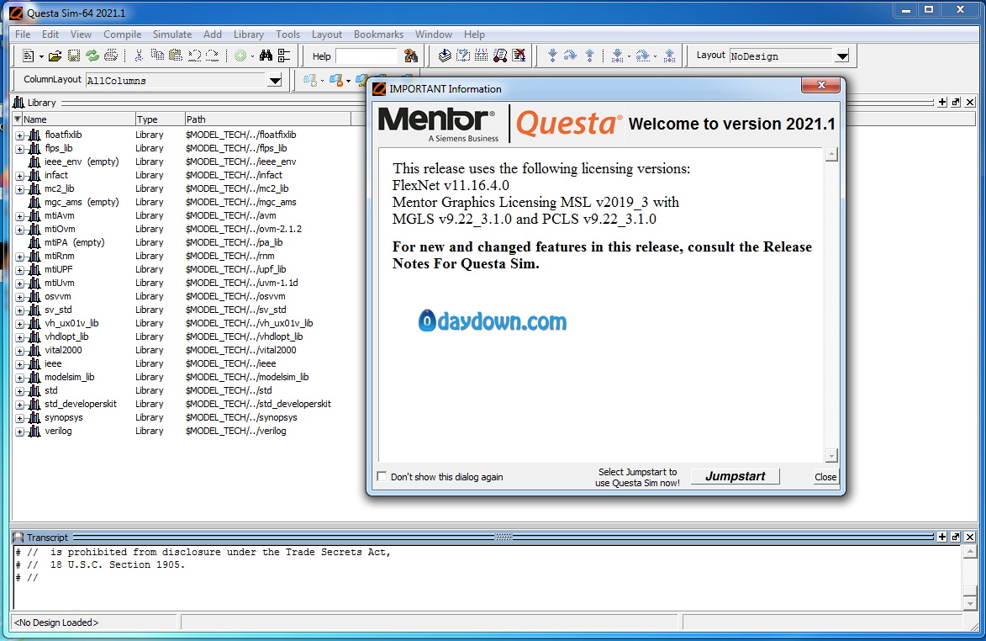
Task: Sort the library list by the Path column header
Action: click(x=267, y=119)
